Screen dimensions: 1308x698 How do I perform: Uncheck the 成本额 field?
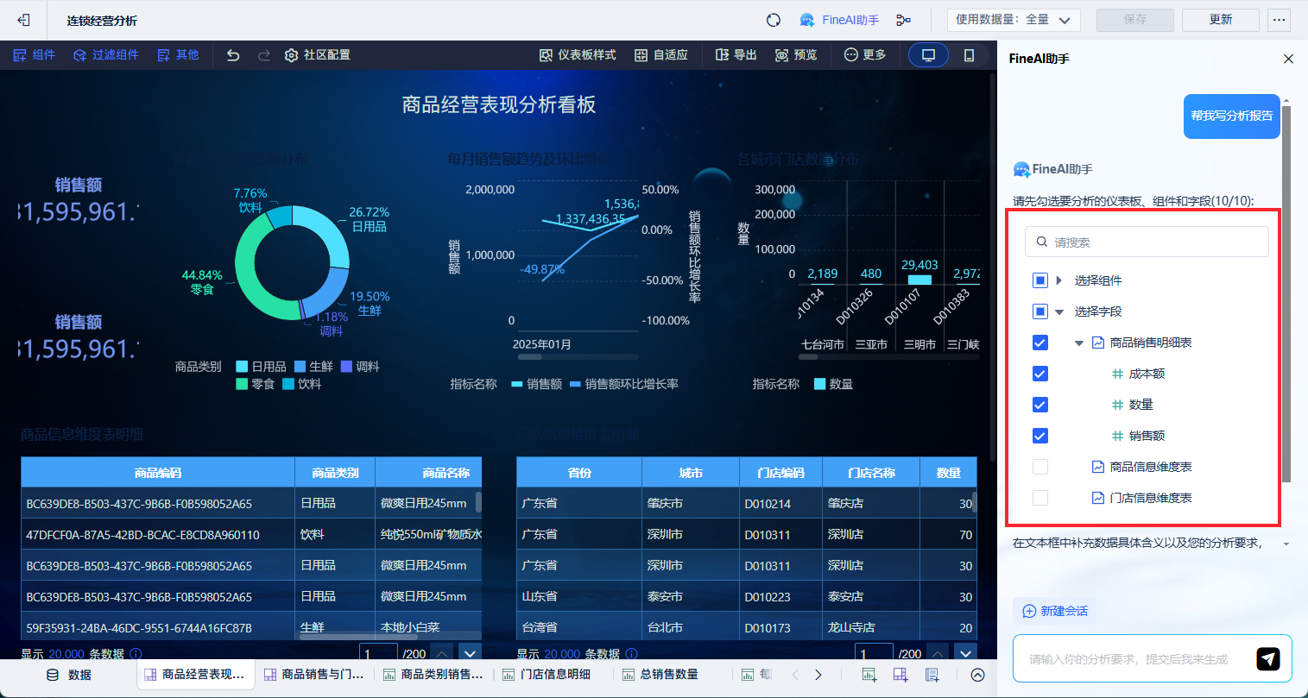(x=1040, y=374)
